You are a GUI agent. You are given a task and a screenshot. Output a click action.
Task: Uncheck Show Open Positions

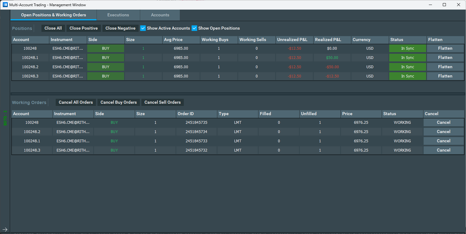click(194, 28)
